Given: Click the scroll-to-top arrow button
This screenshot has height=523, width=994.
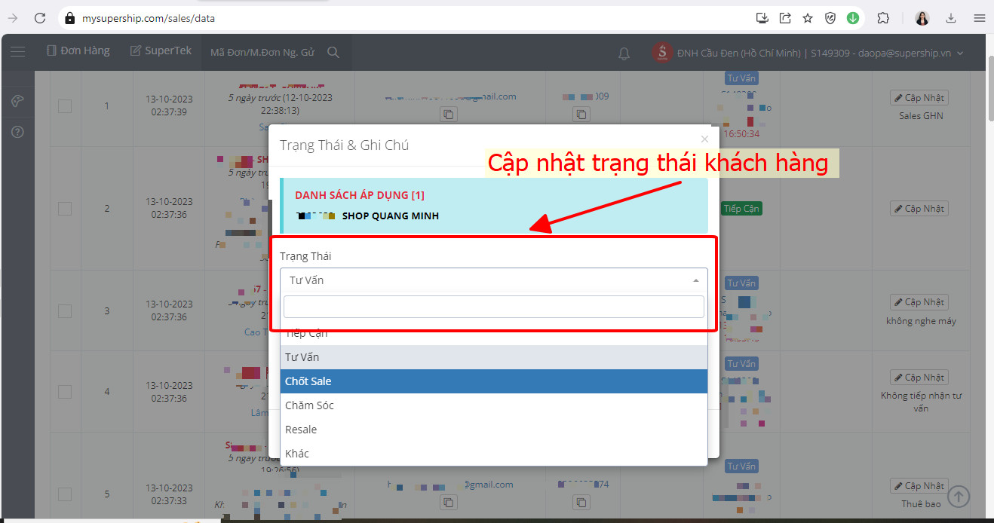Looking at the screenshot, I should [x=959, y=496].
